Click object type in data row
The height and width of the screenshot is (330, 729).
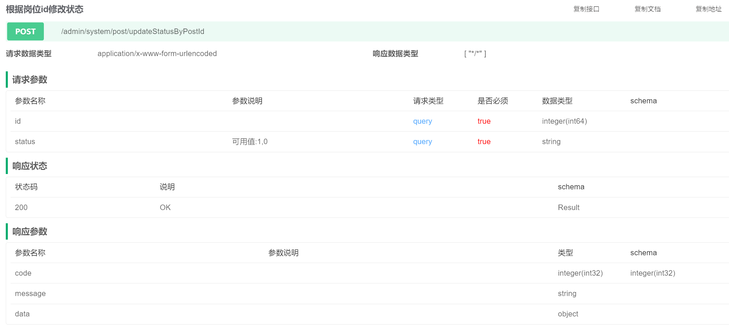568,314
